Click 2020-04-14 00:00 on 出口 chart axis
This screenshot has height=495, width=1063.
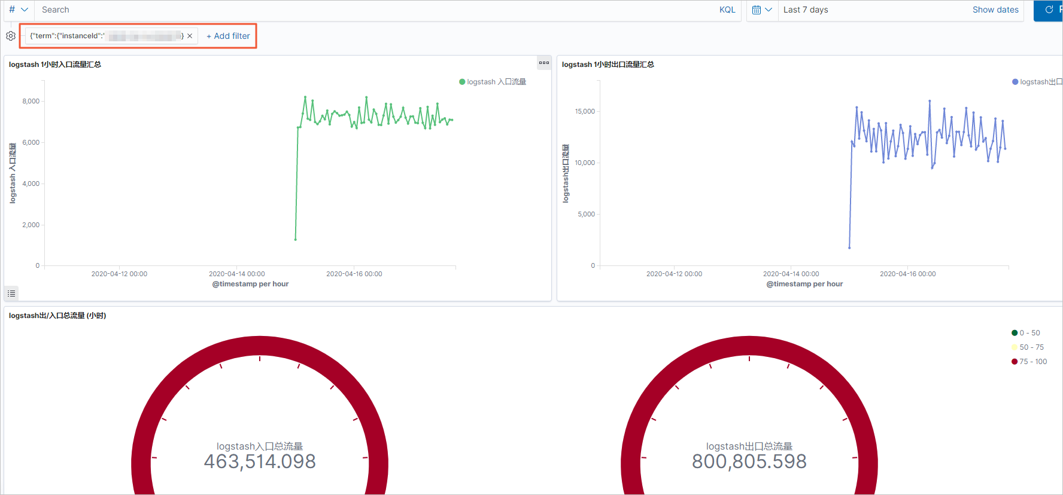pos(791,274)
